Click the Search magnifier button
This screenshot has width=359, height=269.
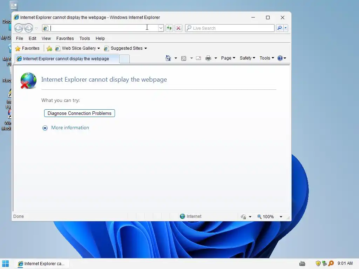pos(279,28)
